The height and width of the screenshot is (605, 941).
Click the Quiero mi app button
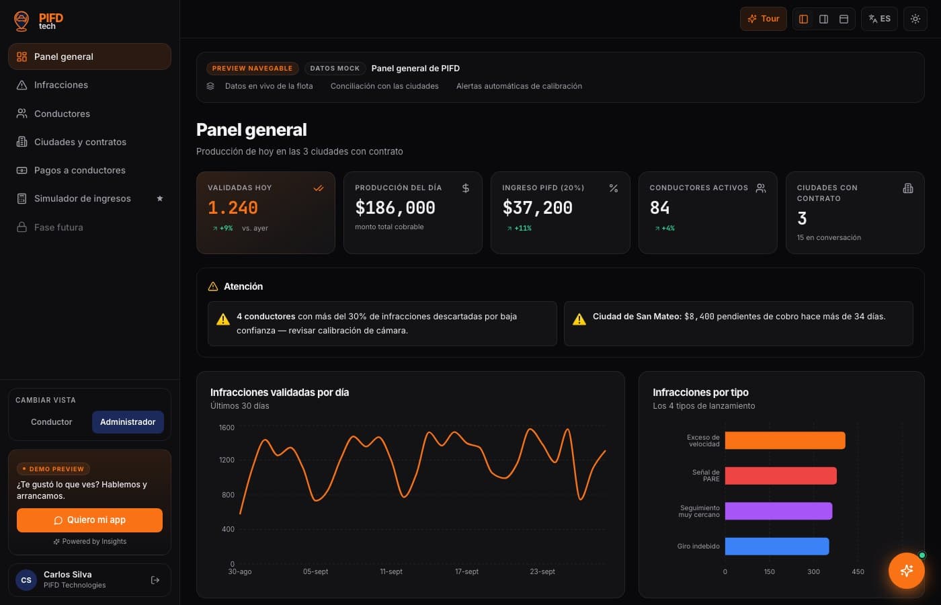coord(89,520)
